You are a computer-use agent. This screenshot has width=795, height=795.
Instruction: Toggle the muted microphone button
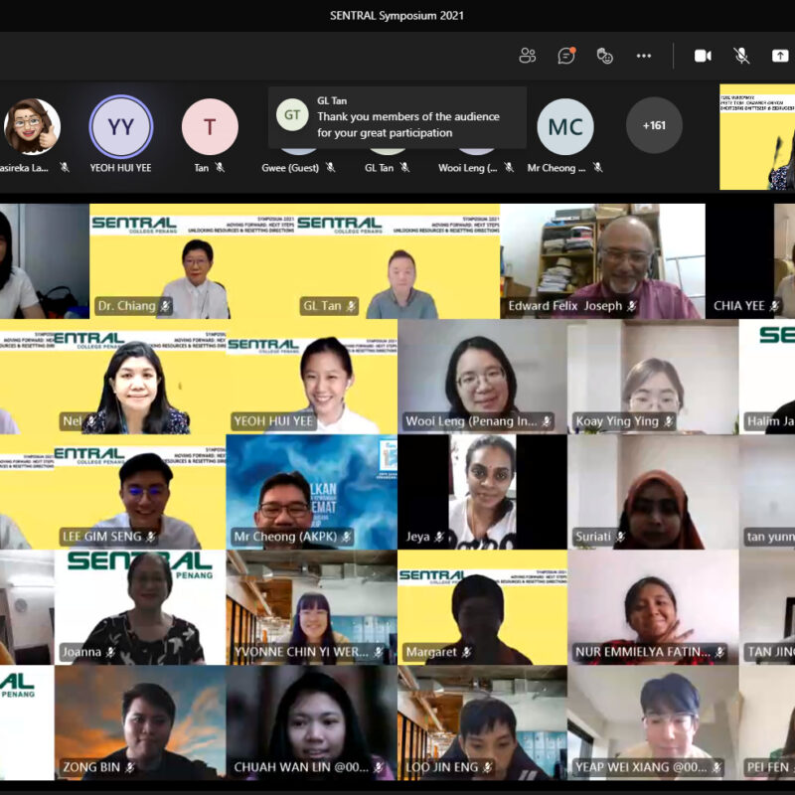click(x=741, y=56)
